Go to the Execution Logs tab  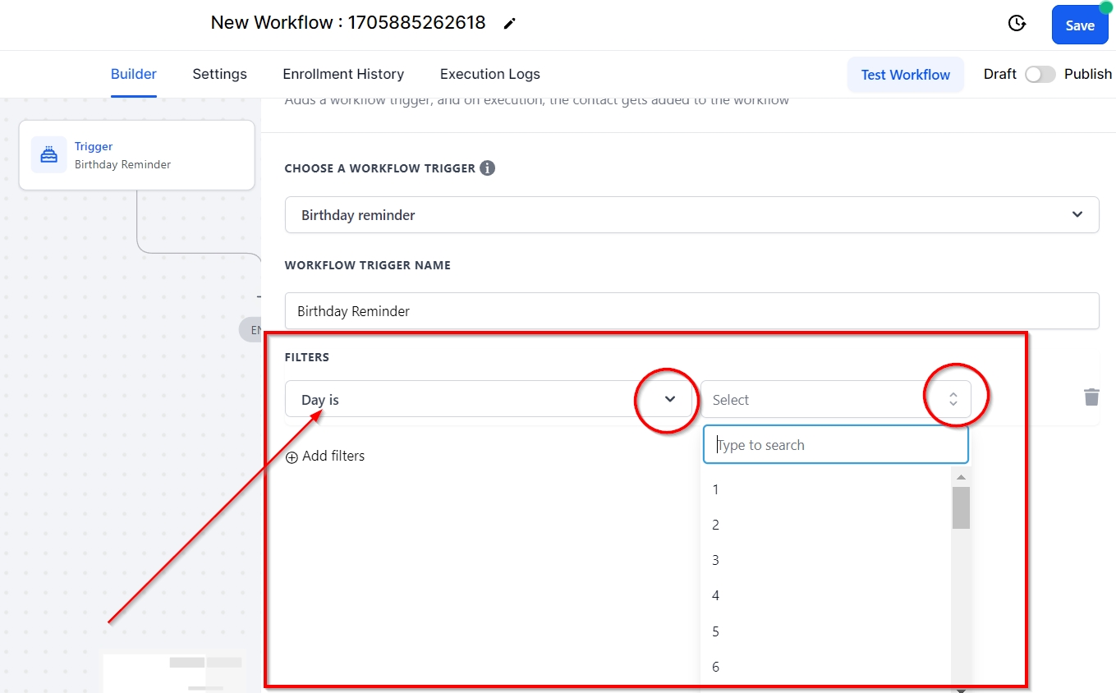pos(489,75)
